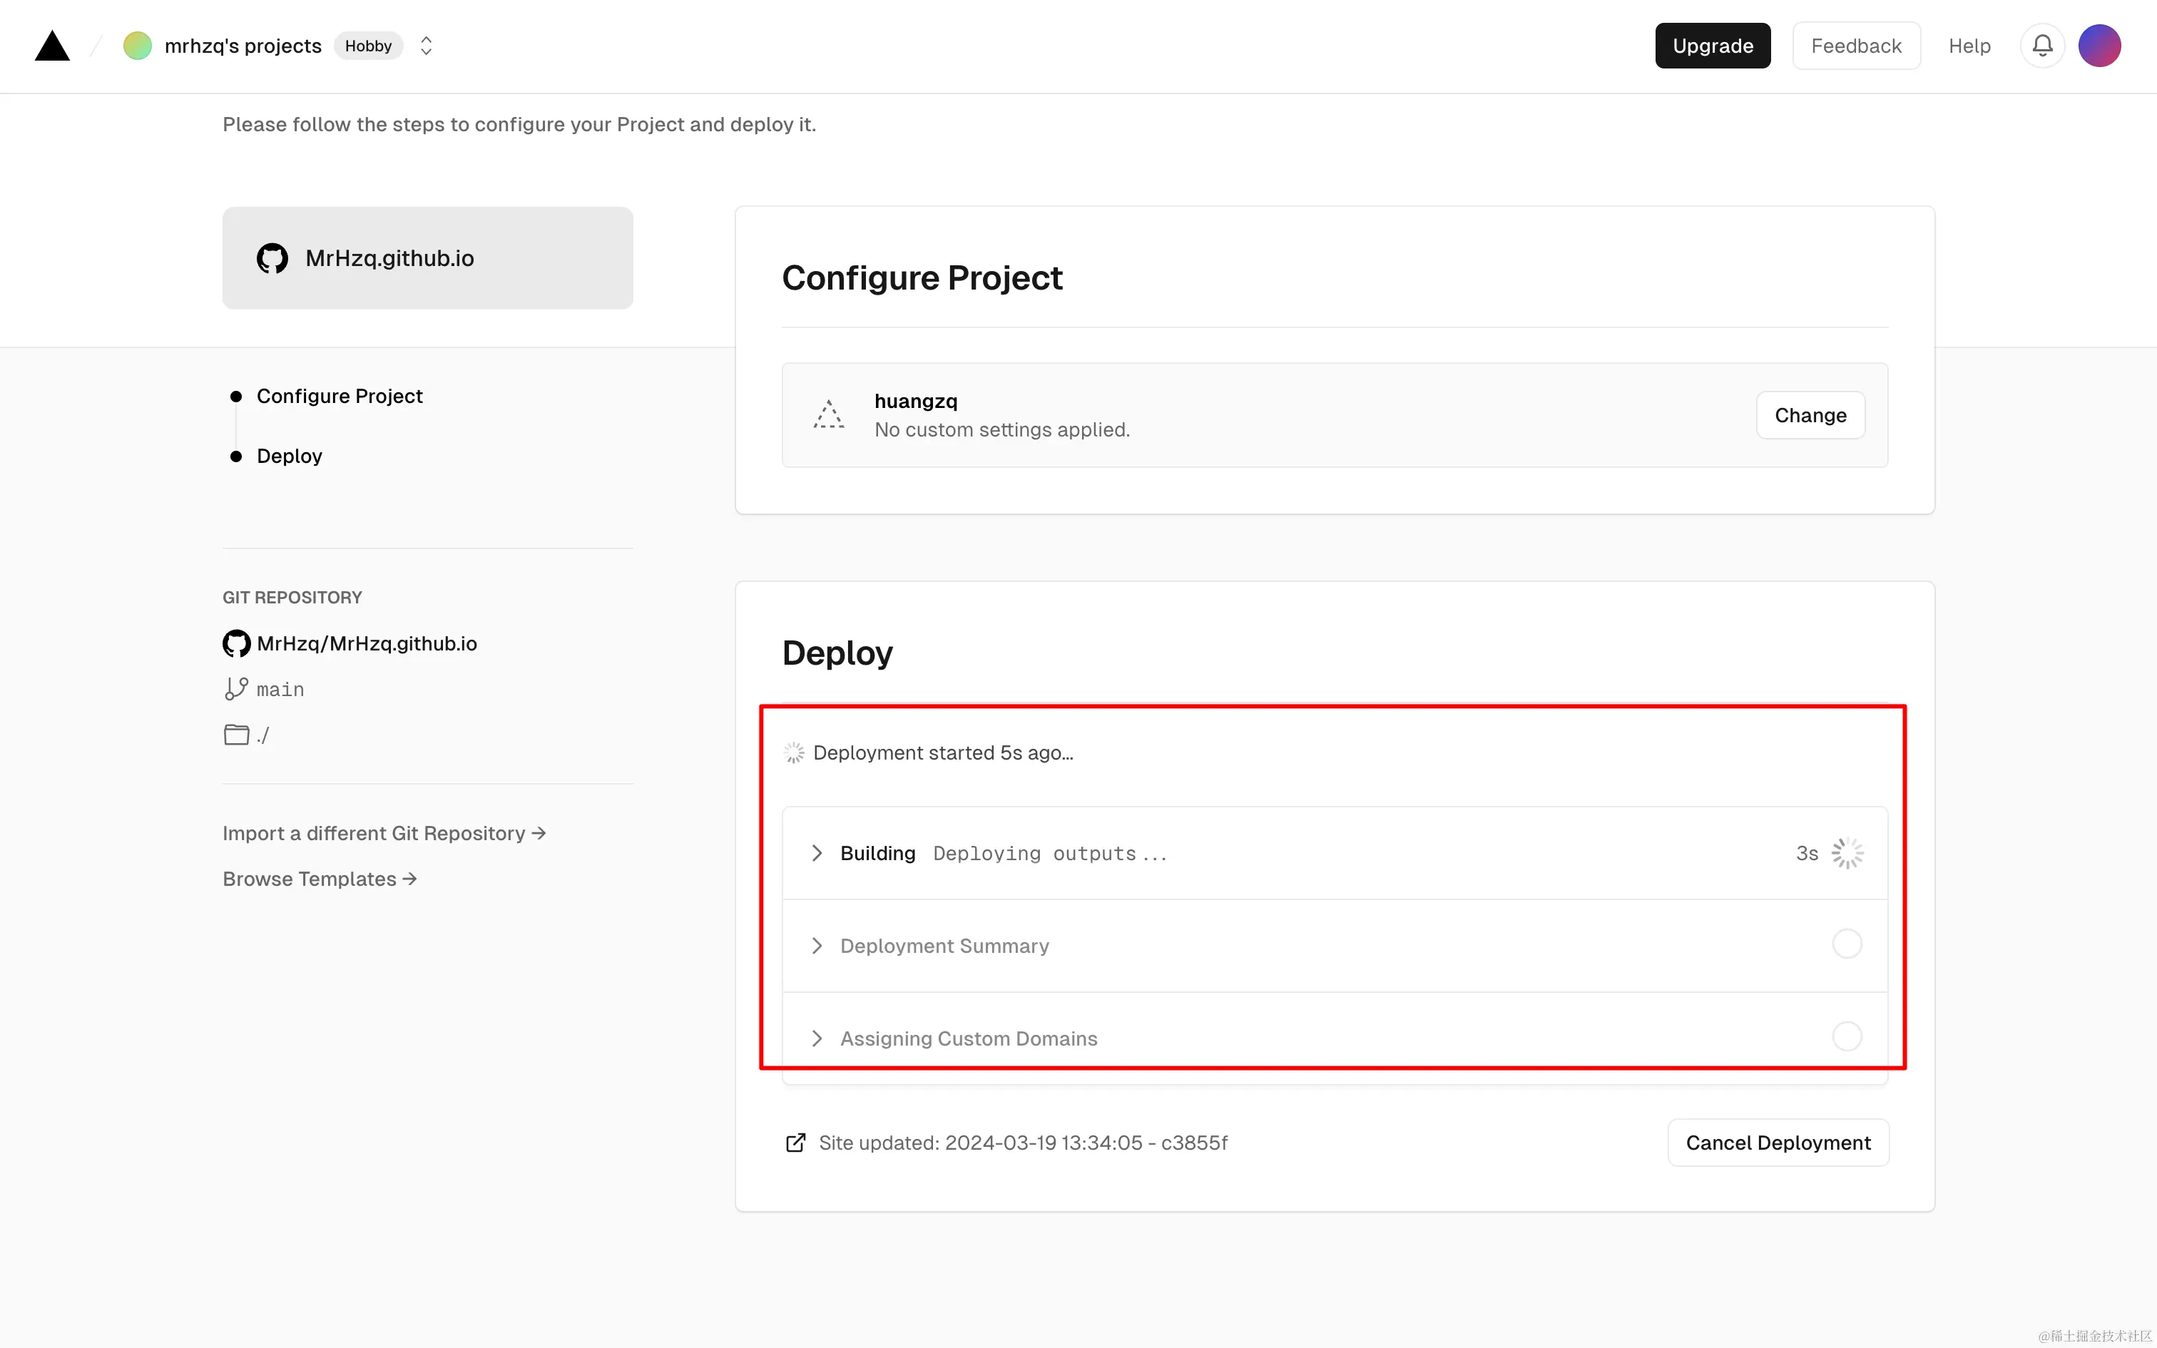2157x1348 pixels.
Task: Open the user profile avatar
Action: (x=2099, y=46)
